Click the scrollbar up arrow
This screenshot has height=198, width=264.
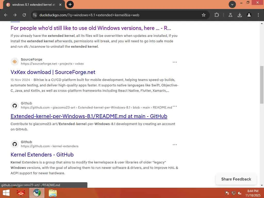point(262,23)
